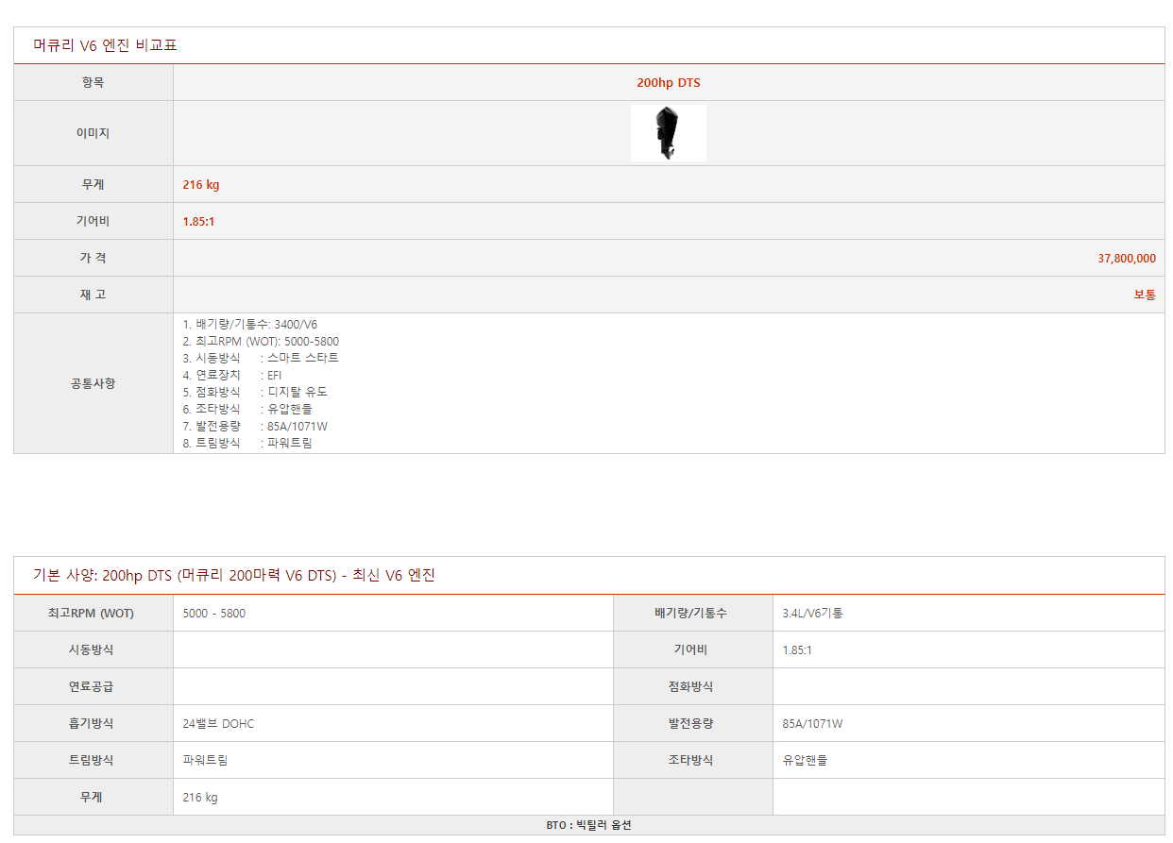Click '무게' label in the spec table
The image size is (1173, 843).
coord(93,797)
